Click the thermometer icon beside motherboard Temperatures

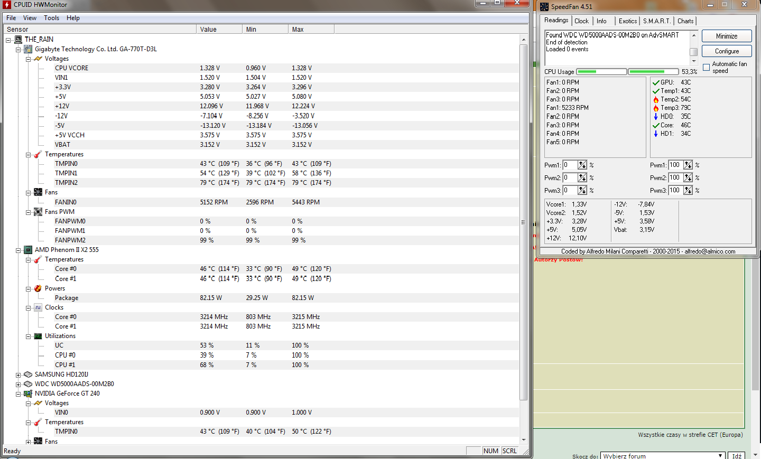coord(38,154)
